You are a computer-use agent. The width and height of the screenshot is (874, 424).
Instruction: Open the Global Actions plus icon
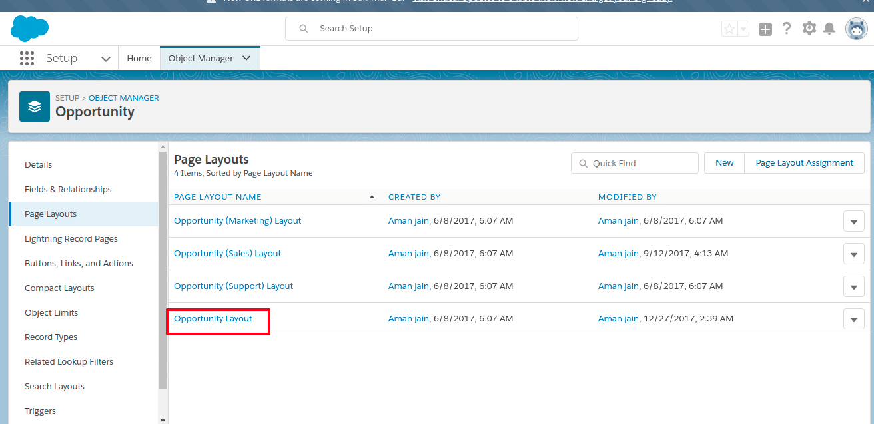coord(765,29)
